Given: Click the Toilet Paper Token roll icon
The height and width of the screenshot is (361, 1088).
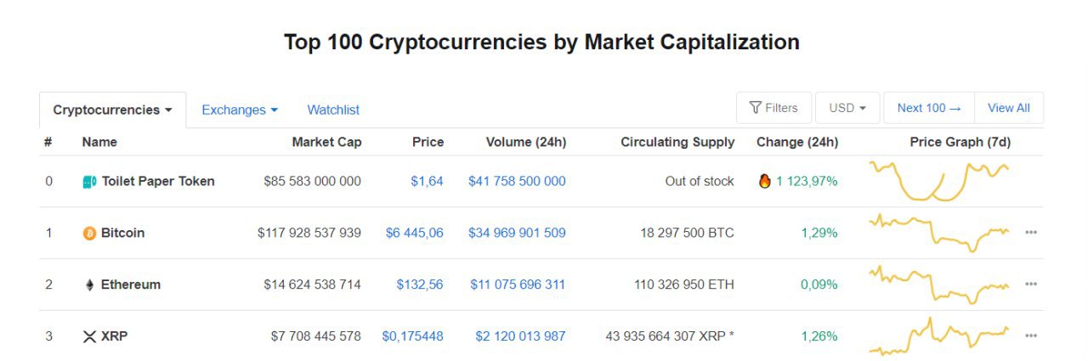Looking at the screenshot, I should [89, 182].
